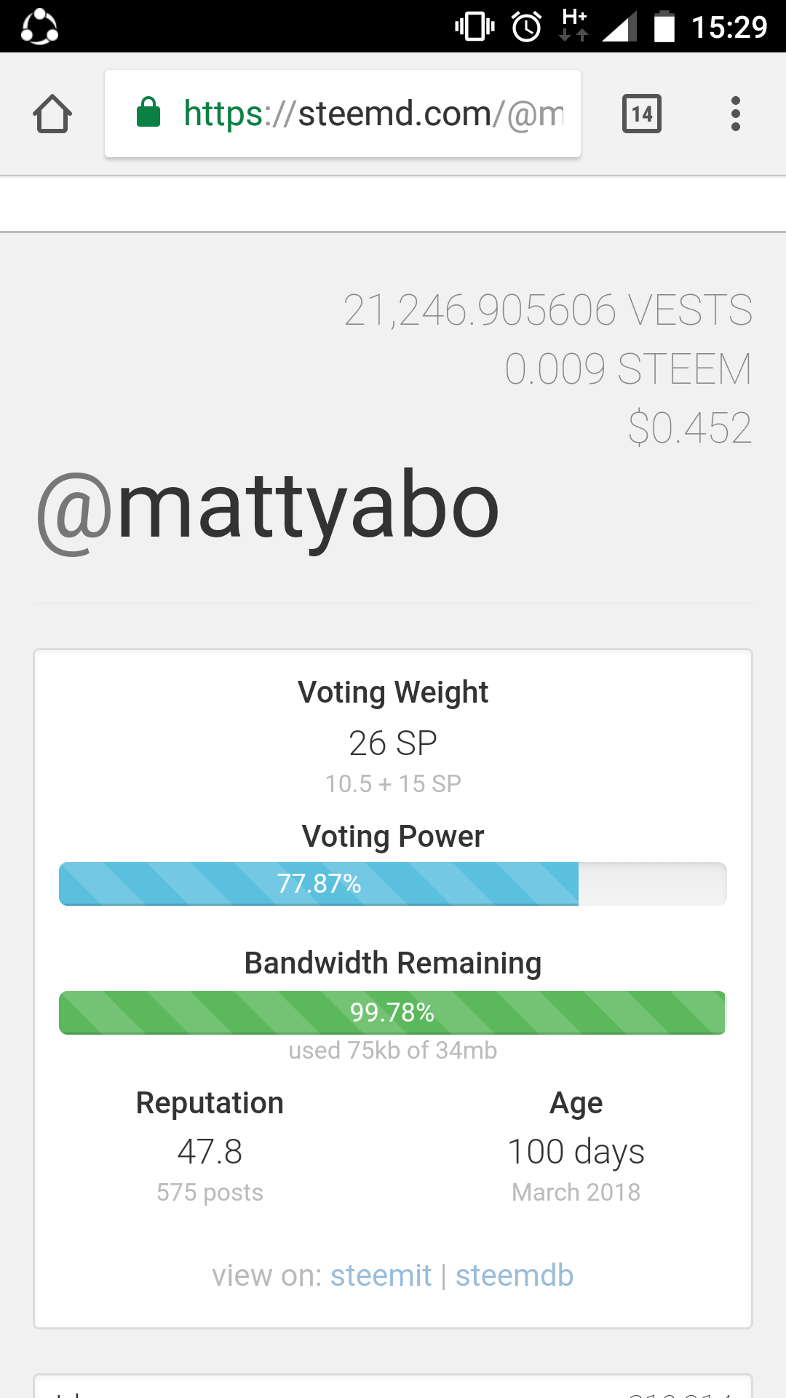The width and height of the screenshot is (786, 1398).
Task: Tap the green secure padlock icon
Action: (x=148, y=112)
